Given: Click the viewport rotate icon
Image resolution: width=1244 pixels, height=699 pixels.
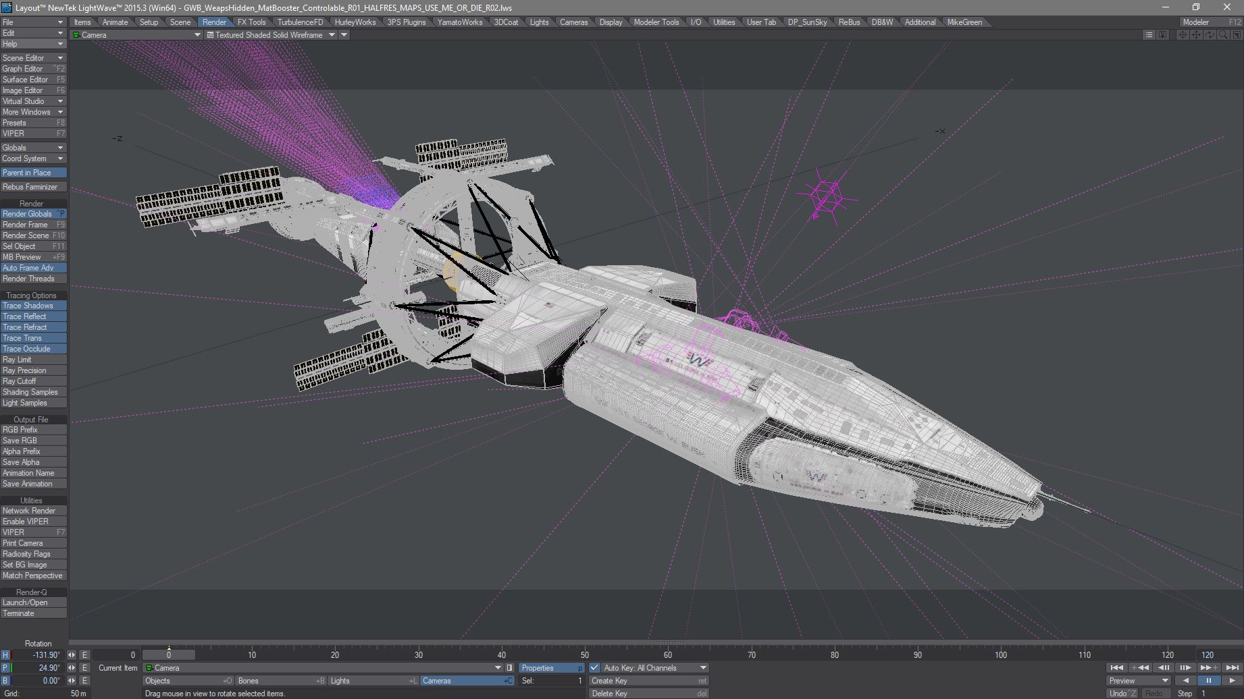Looking at the screenshot, I should 1210,35.
